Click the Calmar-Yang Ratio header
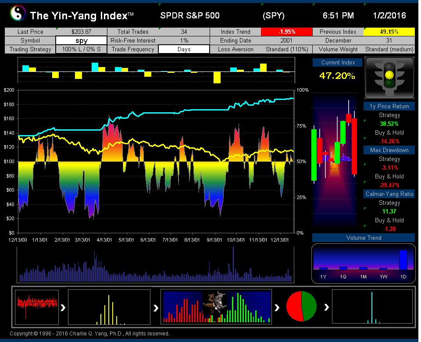 click(389, 194)
